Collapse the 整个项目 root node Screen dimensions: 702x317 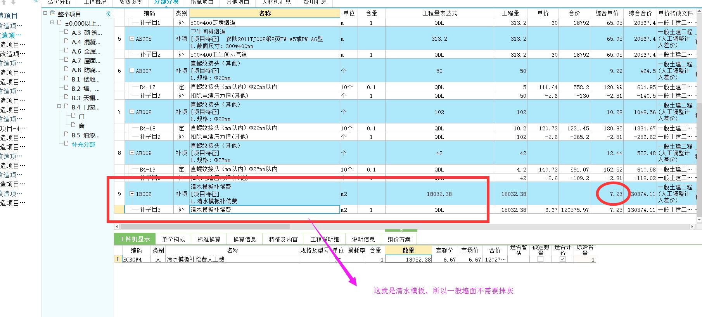[x=45, y=14]
